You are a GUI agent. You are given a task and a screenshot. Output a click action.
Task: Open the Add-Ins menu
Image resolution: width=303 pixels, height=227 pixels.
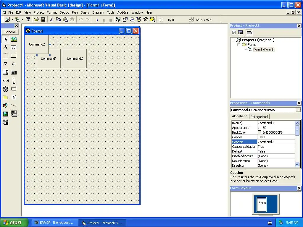123,12
